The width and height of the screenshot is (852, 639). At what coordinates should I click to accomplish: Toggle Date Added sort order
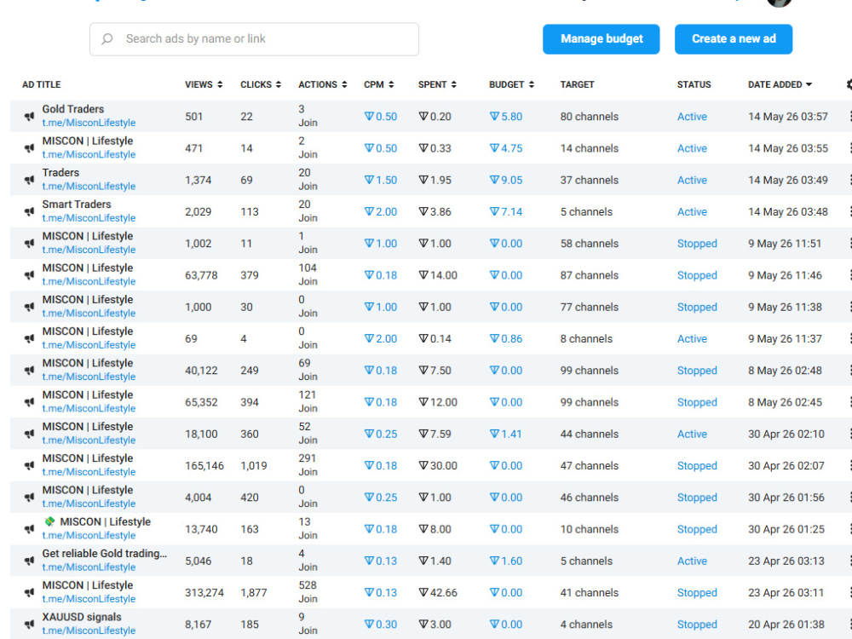point(780,84)
